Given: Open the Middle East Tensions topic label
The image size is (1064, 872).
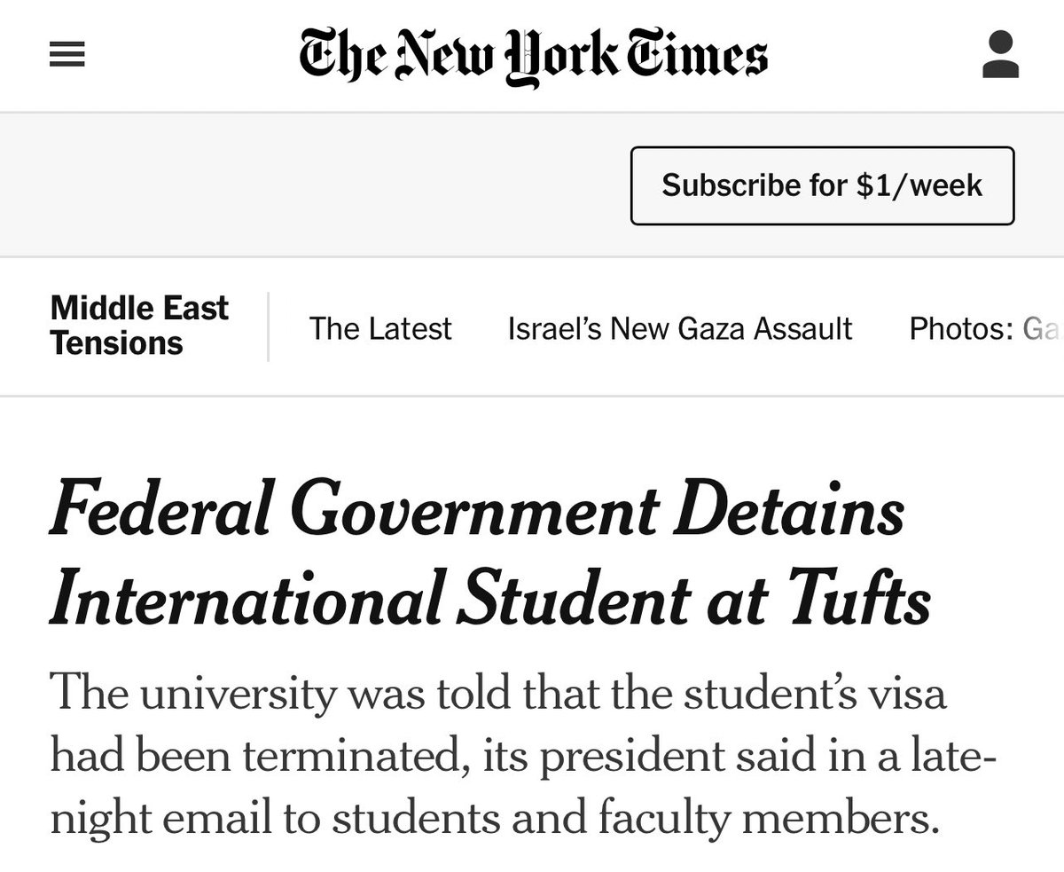Looking at the screenshot, I should click(139, 326).
